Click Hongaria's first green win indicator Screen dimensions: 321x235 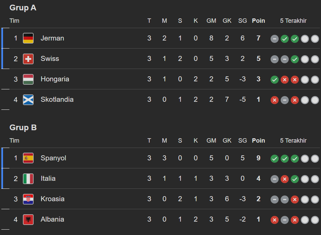tap(275, 80)
